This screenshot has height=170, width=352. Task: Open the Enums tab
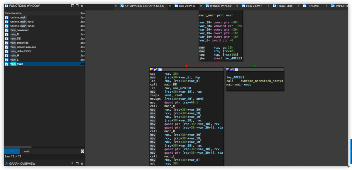(314, 6)
